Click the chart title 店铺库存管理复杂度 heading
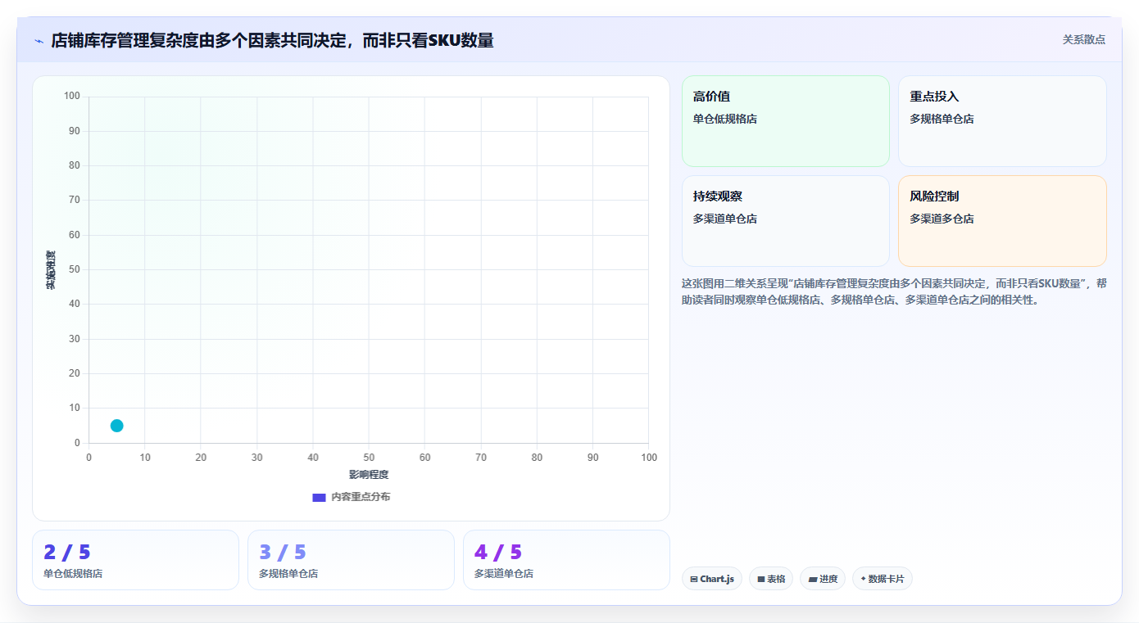The image size is (1139, 623). pyautogui.click(x=273, y=40)
